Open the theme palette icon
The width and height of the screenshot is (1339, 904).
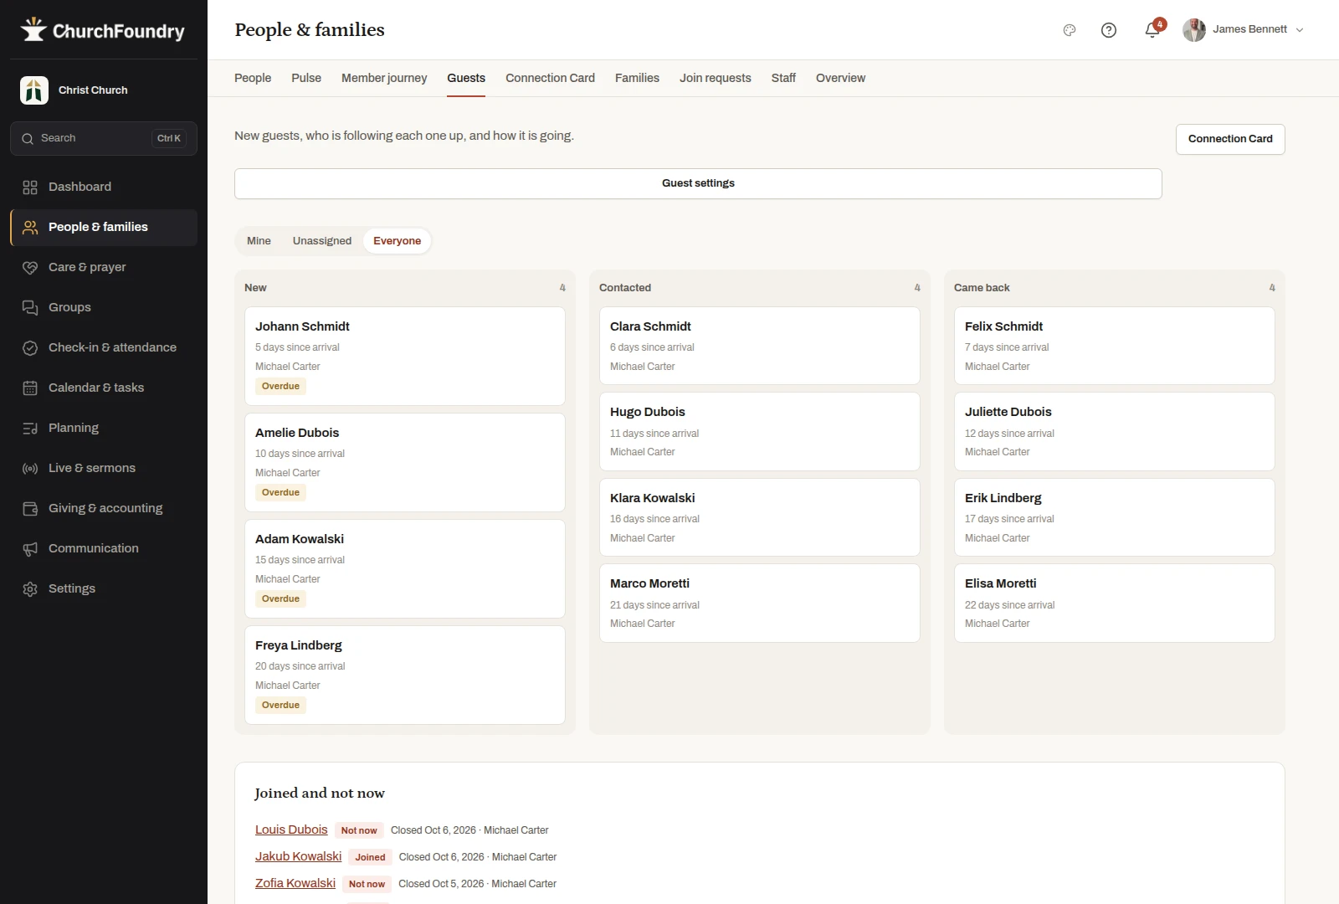pyautogui.click(x=1070, y=30)
